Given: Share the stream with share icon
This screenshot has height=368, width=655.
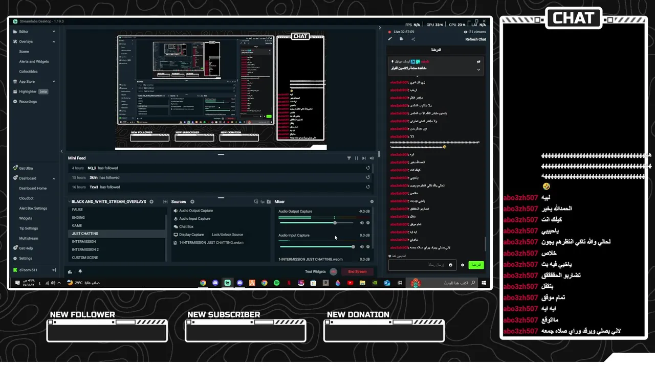Looking at the screenshot, I should click(x=413, y=39).
